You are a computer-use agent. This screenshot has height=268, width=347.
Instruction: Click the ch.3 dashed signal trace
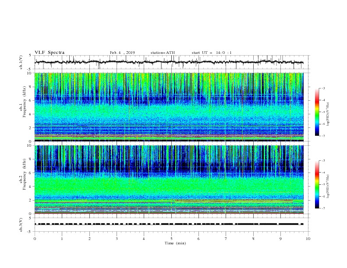169,224
